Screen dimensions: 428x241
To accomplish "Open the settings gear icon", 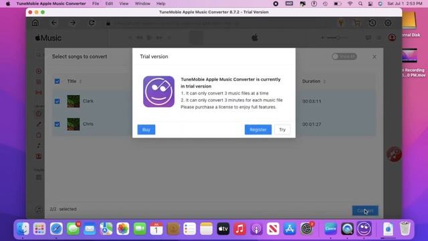I will 388,23.
